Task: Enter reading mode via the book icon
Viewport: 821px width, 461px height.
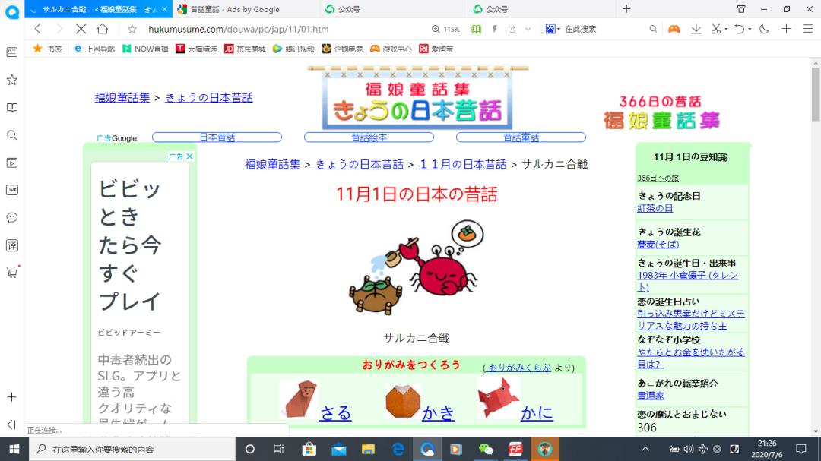Action: (477, 29)
